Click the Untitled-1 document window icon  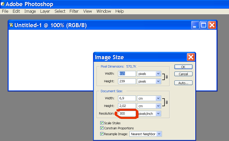(x=11, y=25)
